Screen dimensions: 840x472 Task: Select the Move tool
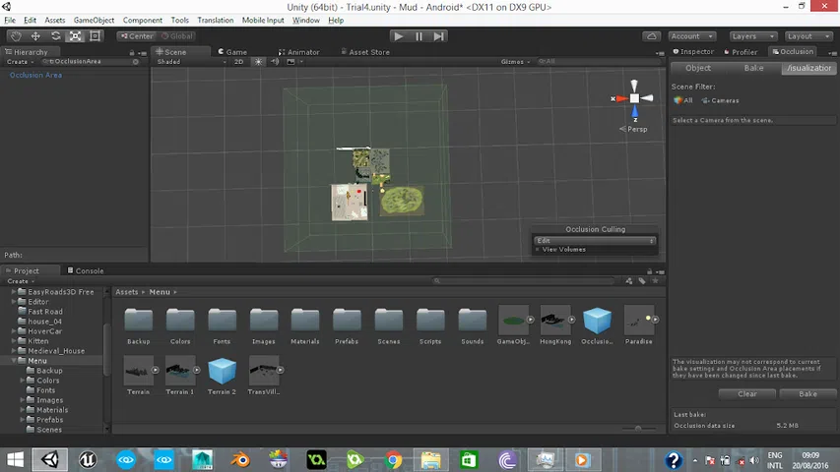tap(35, 36)
